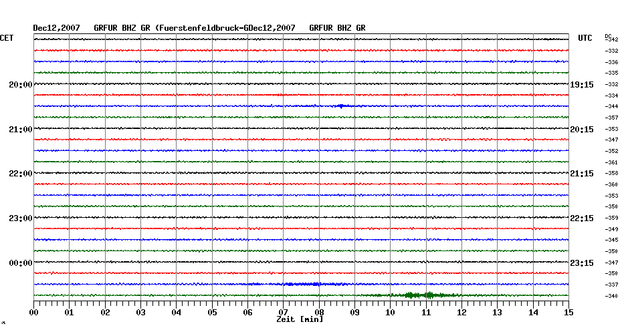Click the DC offset value -349
622x330 pixels.
point(612,229)
